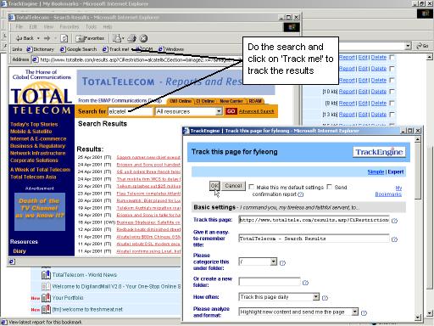434x326 pixels.
Task: Click the Your Portfolio bookmark icon
Action: coord(46,298)
